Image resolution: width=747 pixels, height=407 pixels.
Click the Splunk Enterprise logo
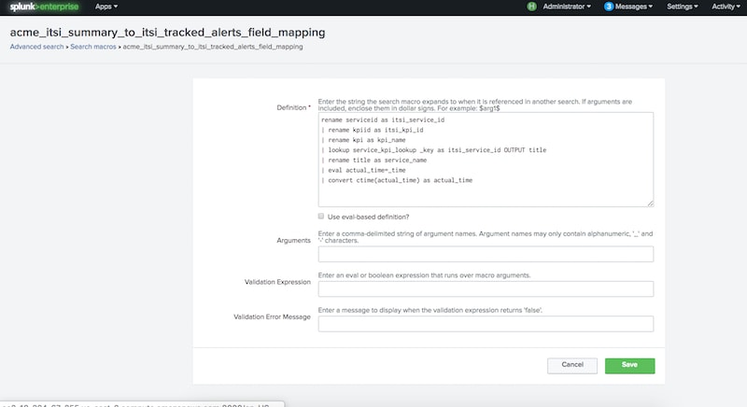click(43, 7)
